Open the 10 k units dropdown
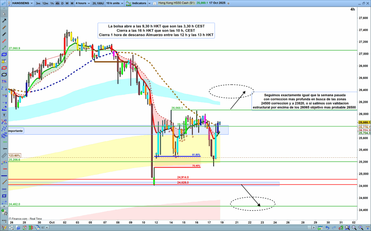The image size is (371, 231). tap(113, 3)
